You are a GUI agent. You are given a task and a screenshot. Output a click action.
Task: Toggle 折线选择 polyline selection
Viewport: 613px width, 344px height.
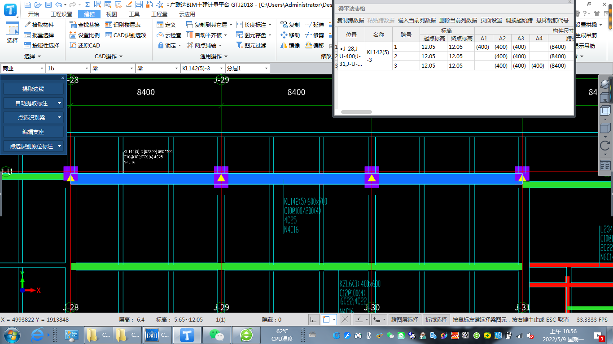(x=437, y=319)
